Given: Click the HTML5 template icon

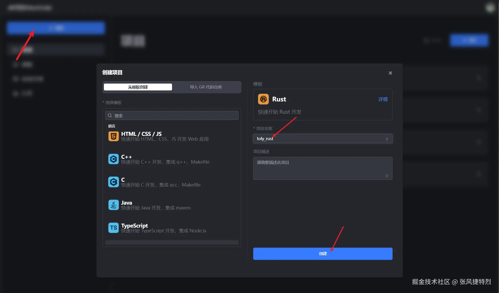Looking at the screenshot, I should point(113,136).
